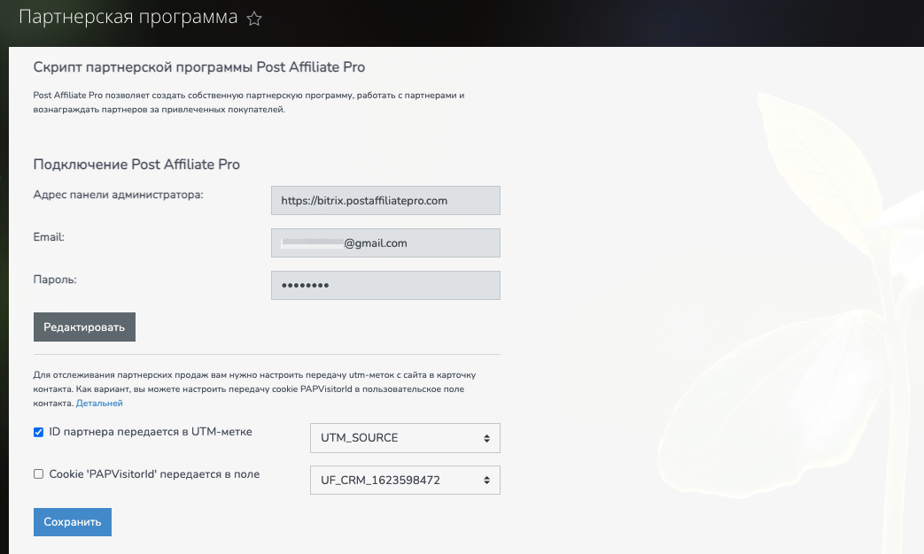Click the 'Пароль:' field label
The width and height of the screenshot is (924, 554).
tap(56, 280)
